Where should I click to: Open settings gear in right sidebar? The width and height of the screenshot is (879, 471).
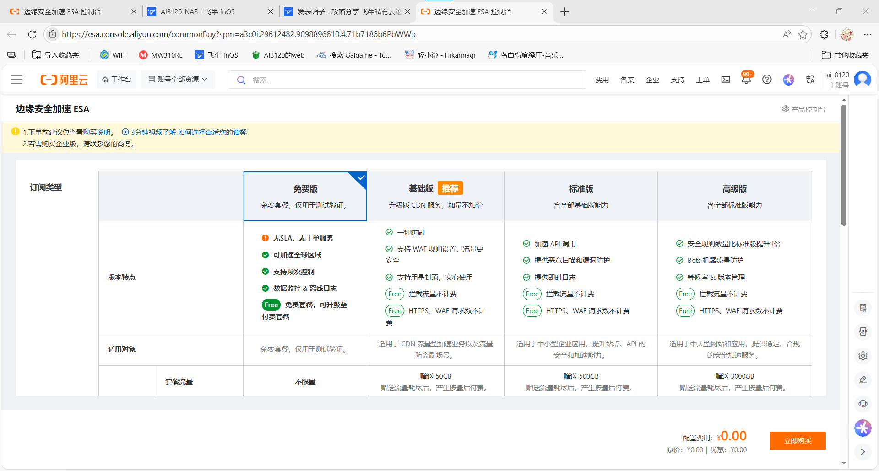(863, 356)
